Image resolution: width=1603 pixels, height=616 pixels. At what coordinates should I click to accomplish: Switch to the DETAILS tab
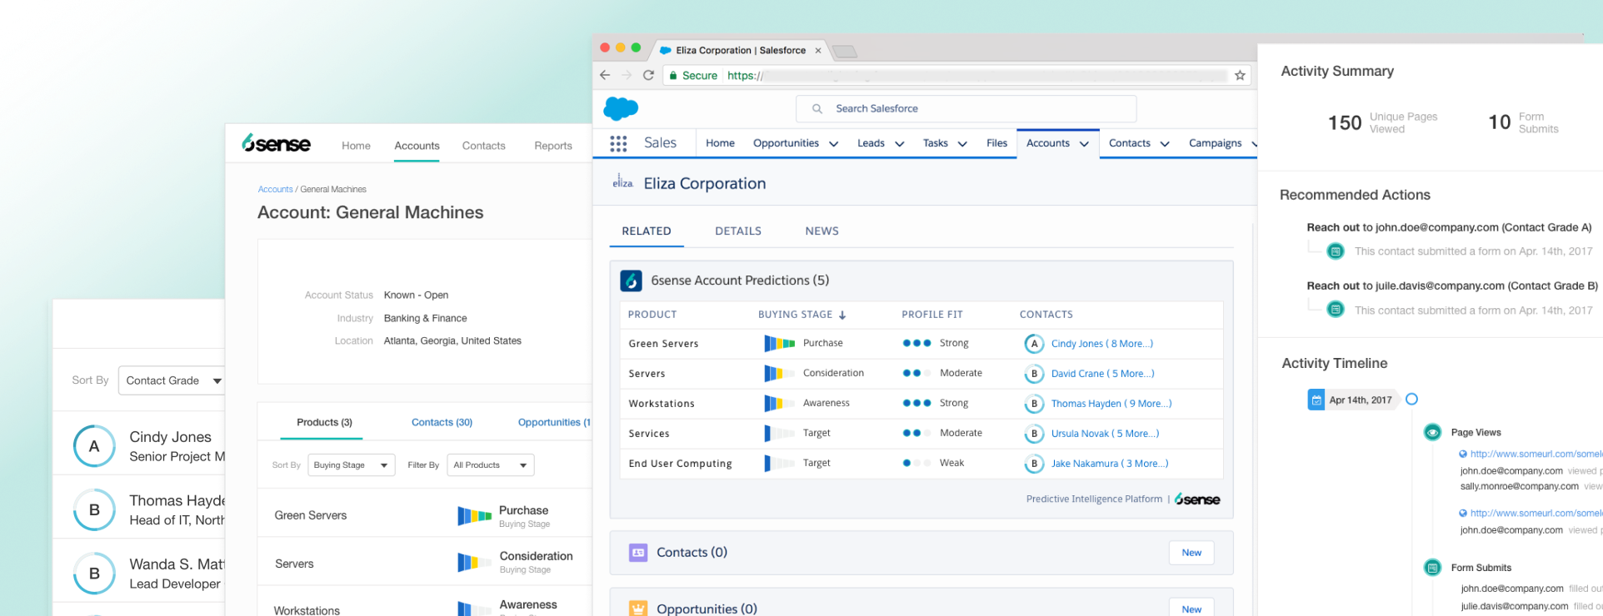(x=737, y=231)
